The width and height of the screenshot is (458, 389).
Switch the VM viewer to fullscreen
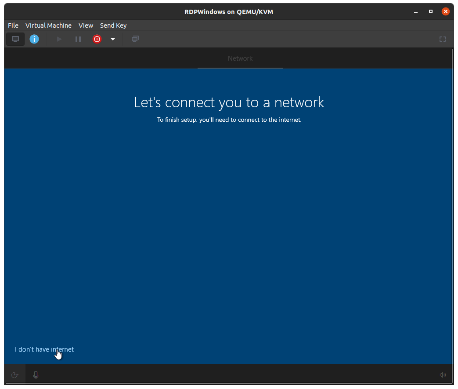click(443, 39)
